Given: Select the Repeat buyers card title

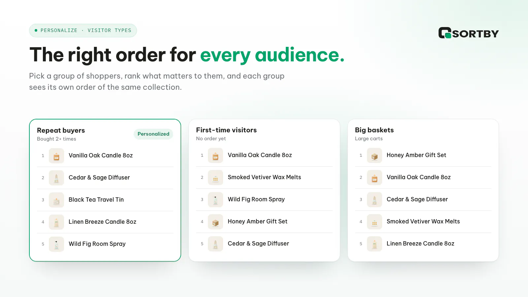Looking at the screenshot, I should tap(61, 130).
